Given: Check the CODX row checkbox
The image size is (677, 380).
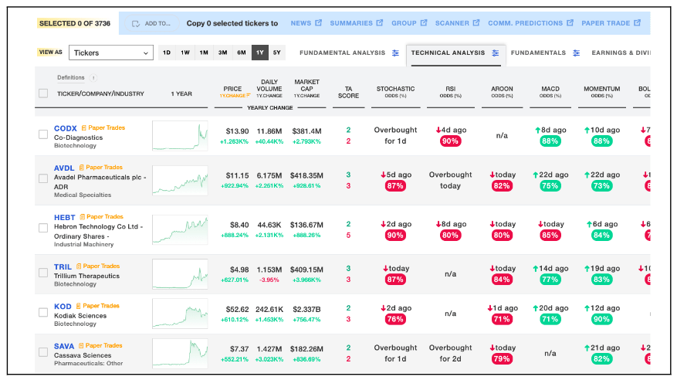Looking at the screenshot, I should click(x=43, y=134).
